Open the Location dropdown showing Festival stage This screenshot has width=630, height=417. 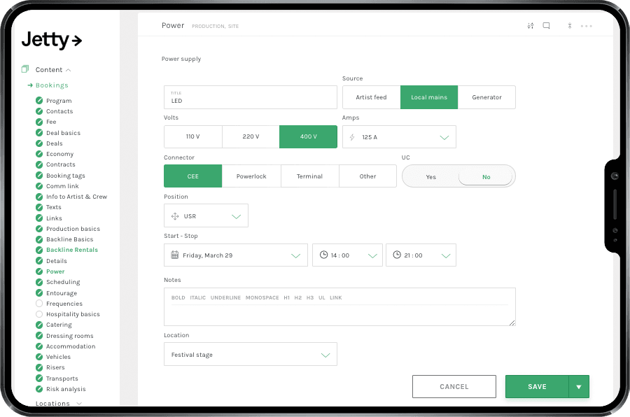(x=250, y=354)
